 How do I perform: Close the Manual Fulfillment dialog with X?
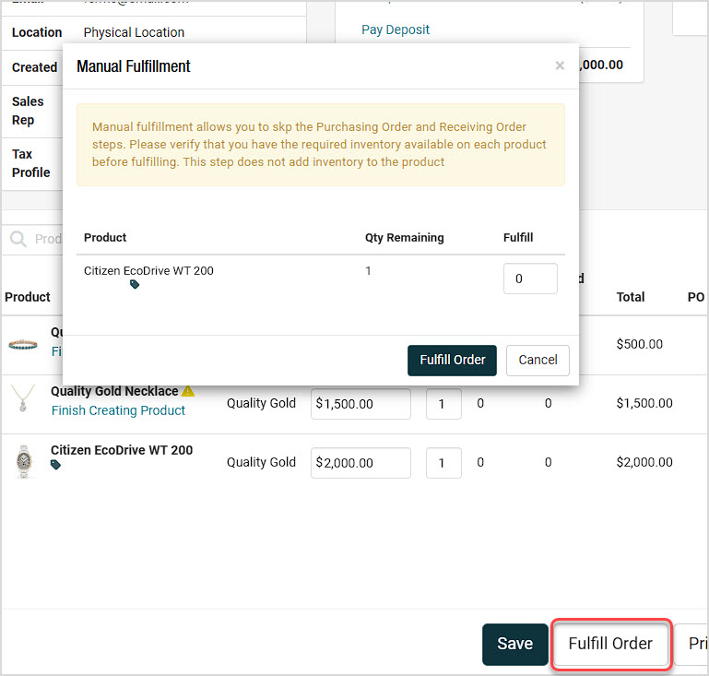click(560, 65)
